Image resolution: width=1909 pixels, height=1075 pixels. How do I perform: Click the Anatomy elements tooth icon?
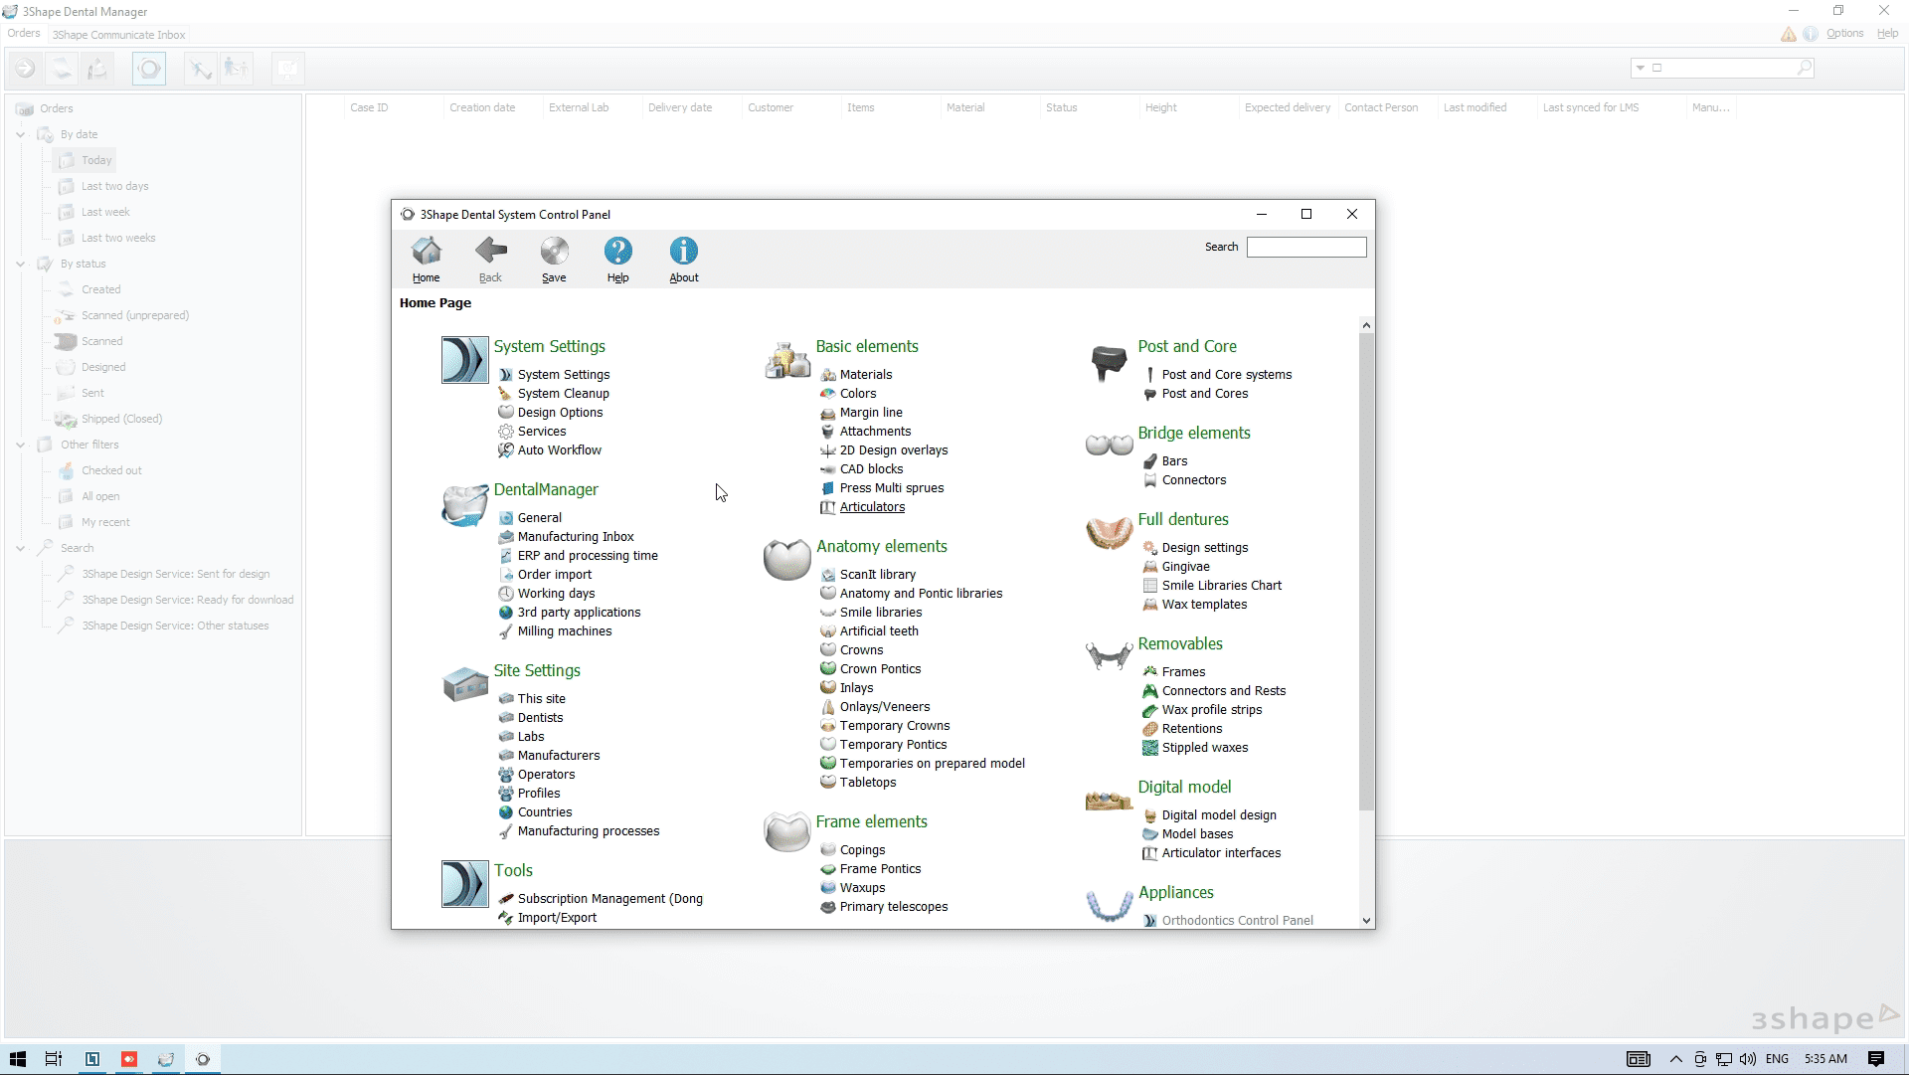[x=786, y=561]
